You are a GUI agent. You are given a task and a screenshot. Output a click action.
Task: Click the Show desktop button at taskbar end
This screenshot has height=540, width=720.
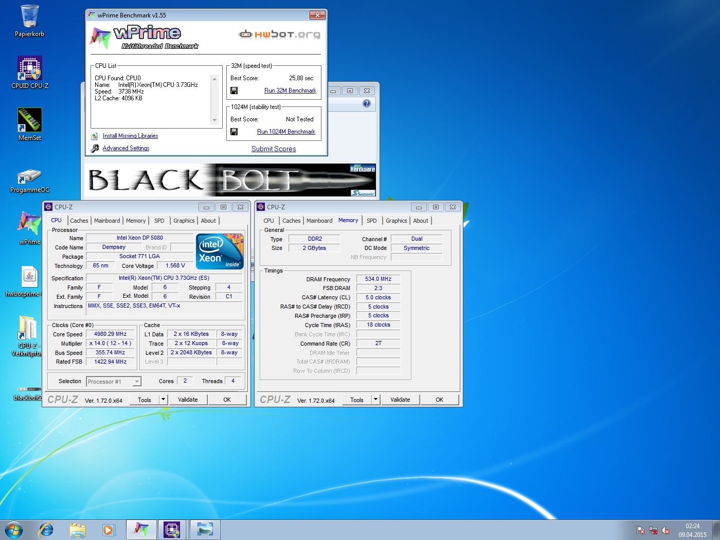click(716, 530)
